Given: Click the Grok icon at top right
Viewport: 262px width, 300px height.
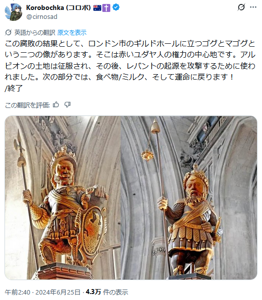Looking at the screenshot, I should pos(241,7).
